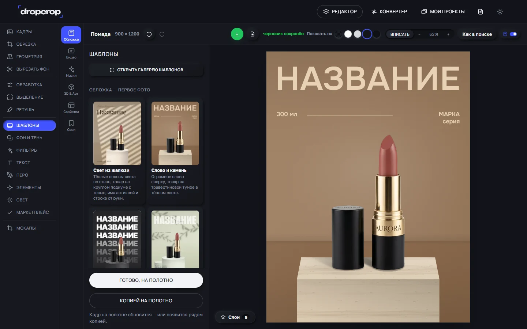The height and width of the screenshot is (329, 527).
Task: Open the Элементы section
Action: coord(29,188)
